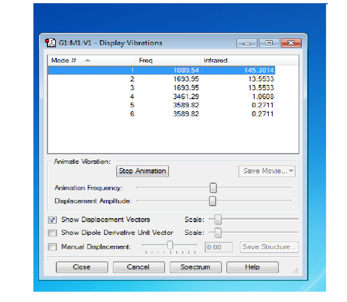Minimize the Display Vibrations window

(247, 43)
